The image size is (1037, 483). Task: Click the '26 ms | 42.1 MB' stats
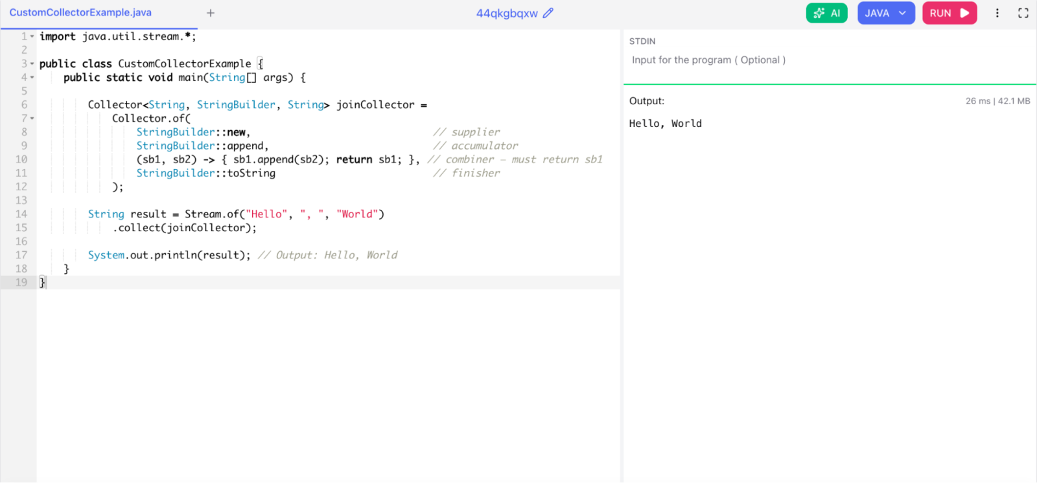[997, 101]
